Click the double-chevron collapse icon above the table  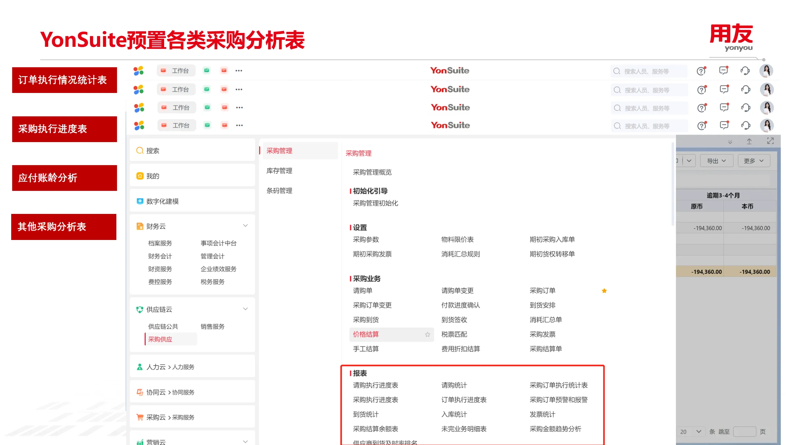click(730, 142)
